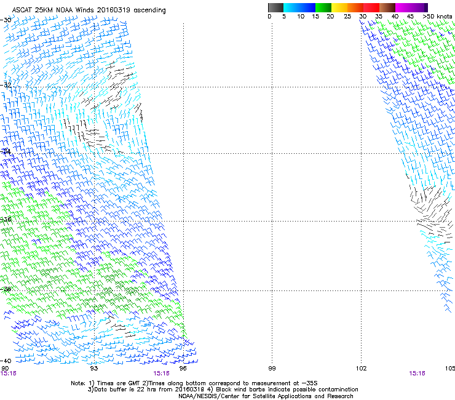Click the legend label 25

pos(347,17)
